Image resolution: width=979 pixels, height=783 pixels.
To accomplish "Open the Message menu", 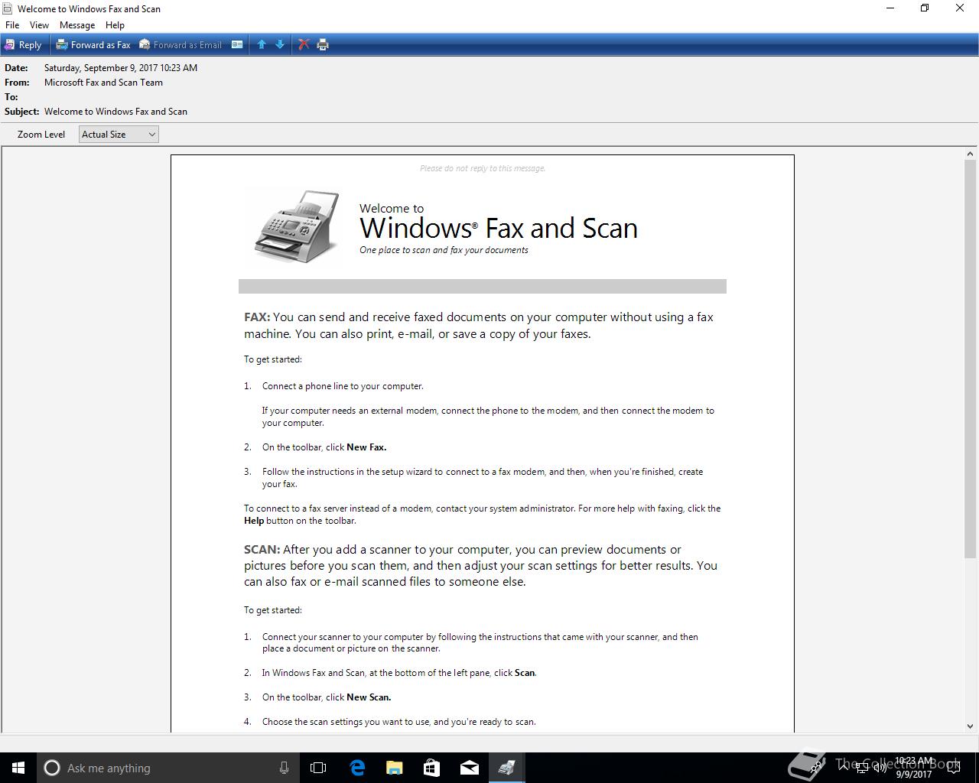I will tap(77, 25).
